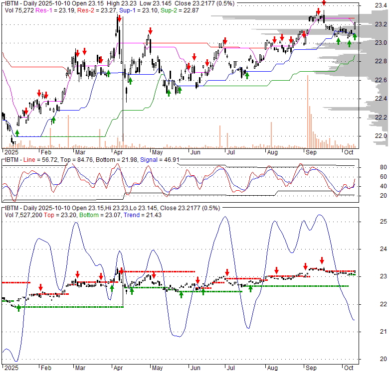Click the green arrow in May of the bottom panel
Screen dimensions: 389x371
pyautogui.click(x=181, y=294)
